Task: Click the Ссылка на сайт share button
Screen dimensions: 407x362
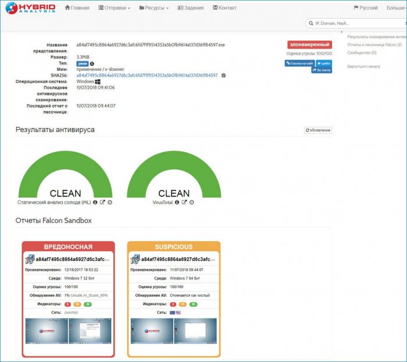Action: point(299,63)
